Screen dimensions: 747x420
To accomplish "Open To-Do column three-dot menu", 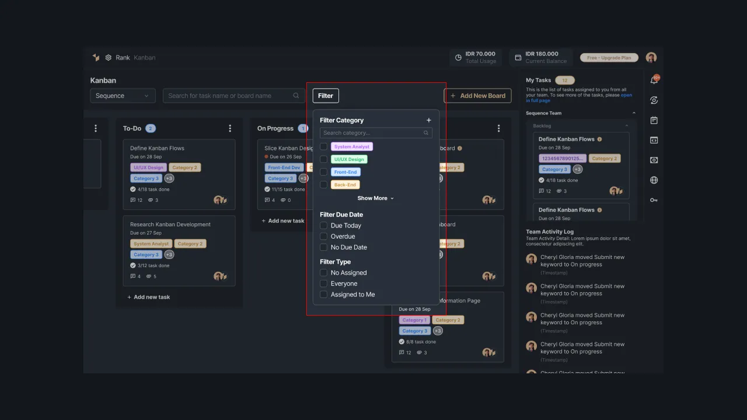I will pos(230,128).
